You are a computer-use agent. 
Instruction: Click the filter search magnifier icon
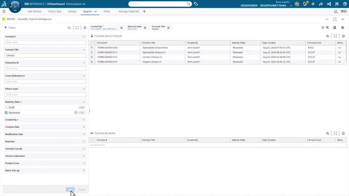(69, 28)
